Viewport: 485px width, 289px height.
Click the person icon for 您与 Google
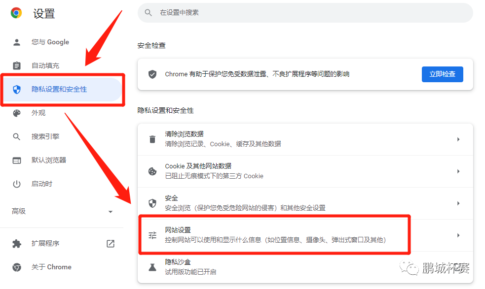pos(17,42)
